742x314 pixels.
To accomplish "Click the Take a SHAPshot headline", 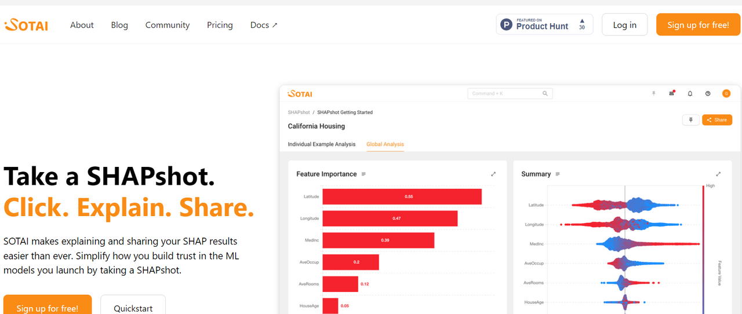I will [110, 176].
